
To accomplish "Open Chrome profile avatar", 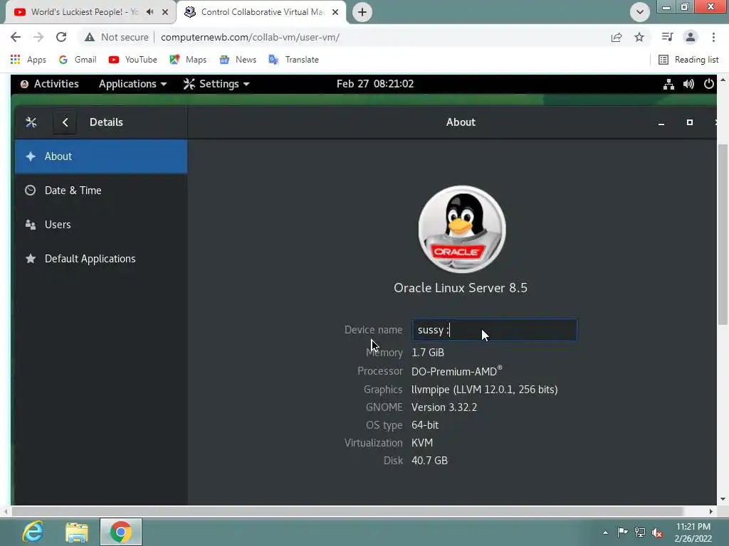I will click(691, 37).
